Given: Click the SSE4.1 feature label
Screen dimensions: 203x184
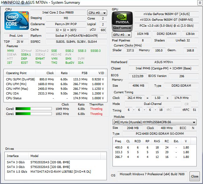Looking at the screenshot, I should tap(26, 54).
